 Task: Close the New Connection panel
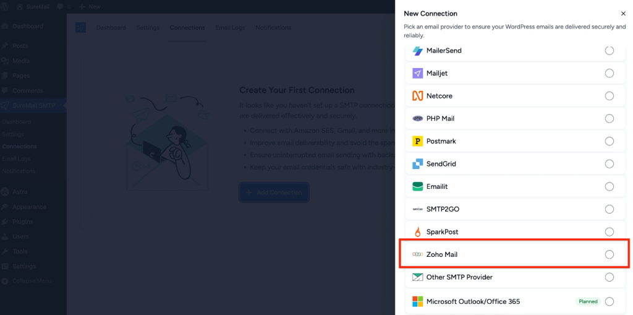(x=623, y=14)
